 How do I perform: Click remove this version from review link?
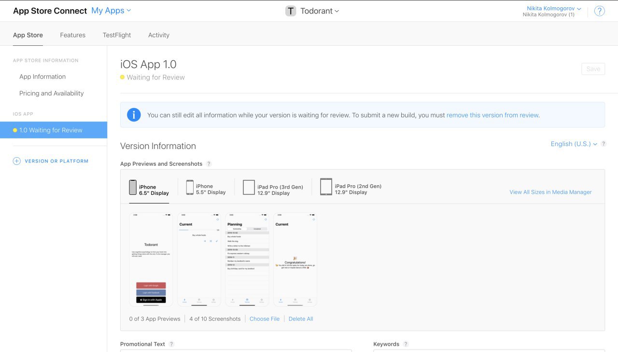coord(492,115)
